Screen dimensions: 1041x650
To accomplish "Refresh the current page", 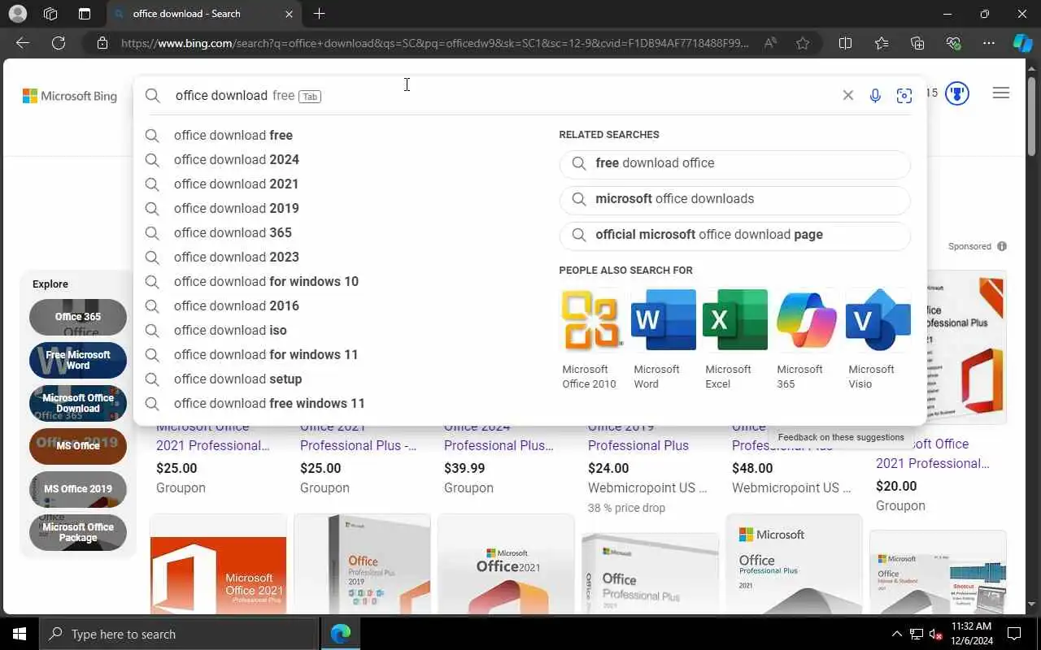I will coord(59,43).
